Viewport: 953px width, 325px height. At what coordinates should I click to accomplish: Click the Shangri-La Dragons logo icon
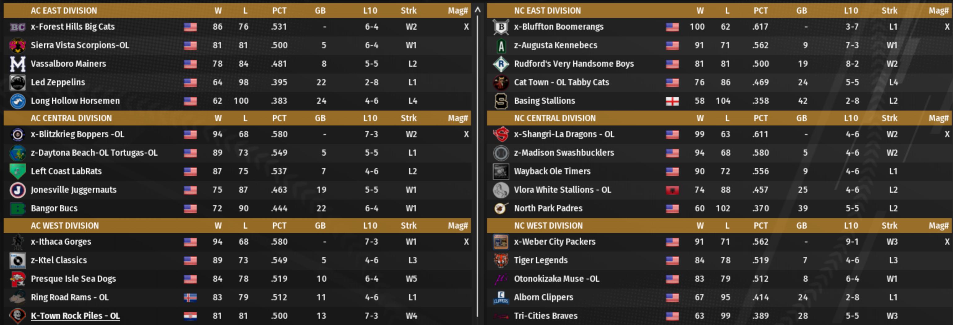[501, 134]
